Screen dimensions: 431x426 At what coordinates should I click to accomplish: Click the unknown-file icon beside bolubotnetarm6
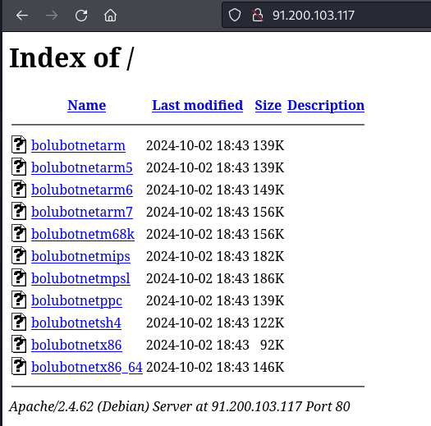(x=19, y=189)
